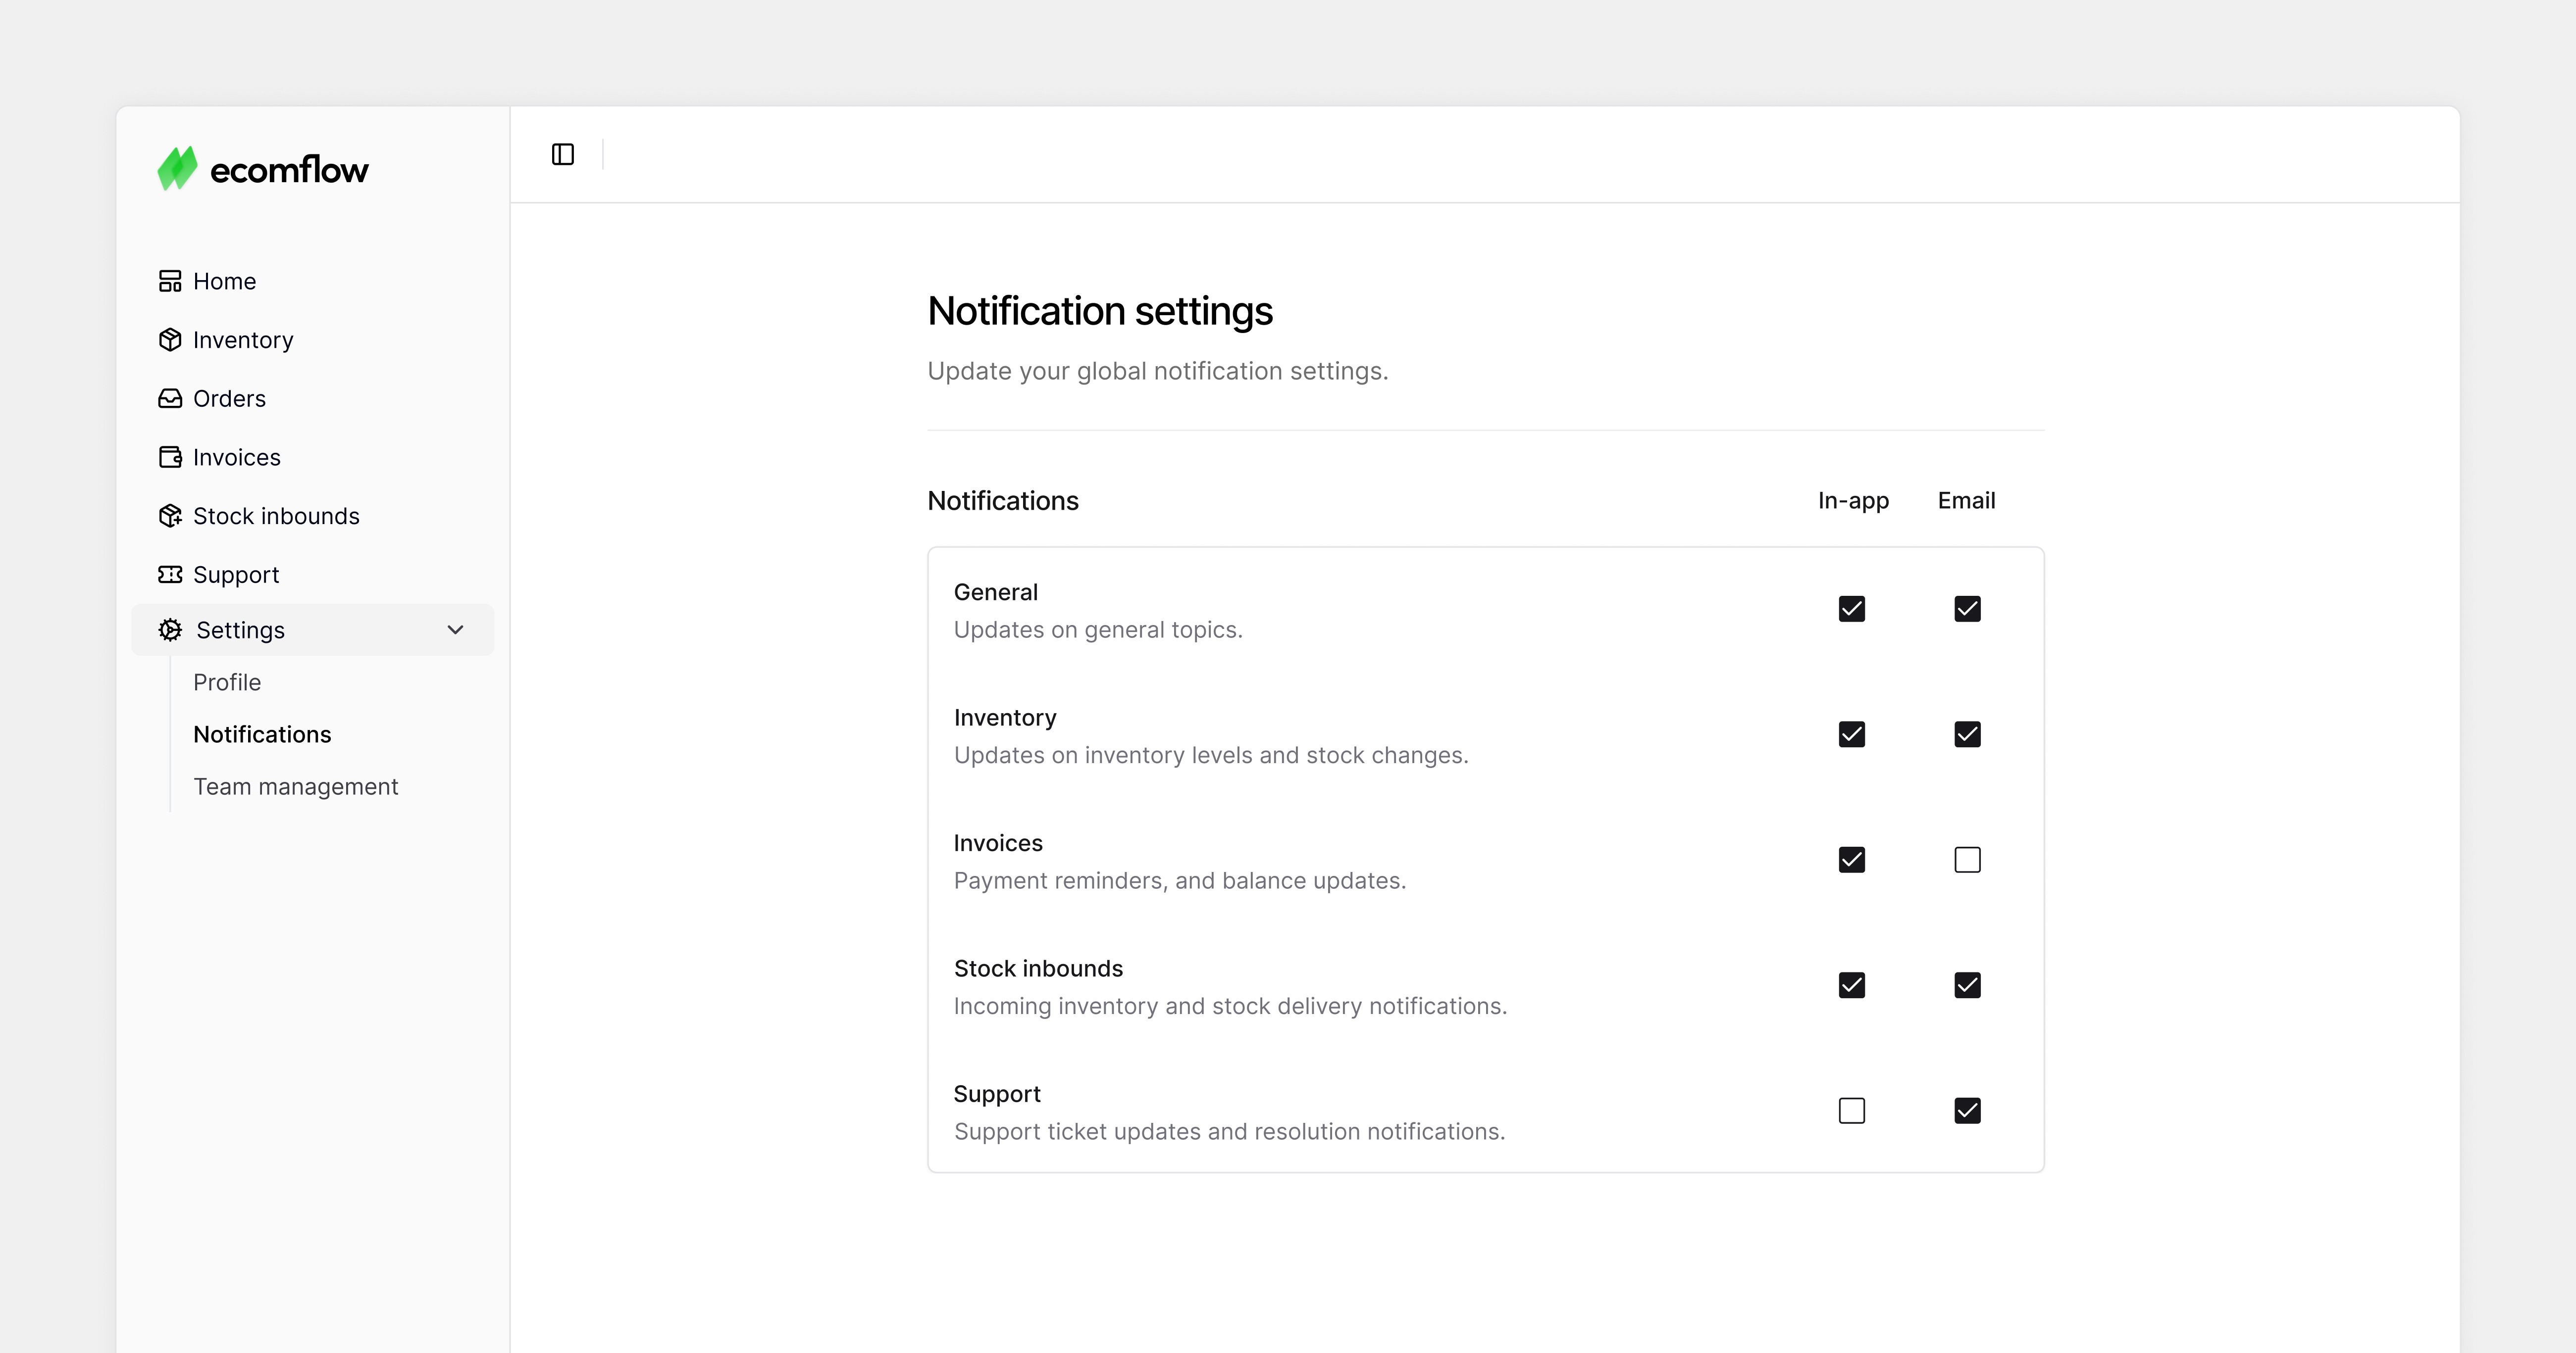Collapse the Settings menu chevron
2576x1353 pixels.
tap(455, 629)
